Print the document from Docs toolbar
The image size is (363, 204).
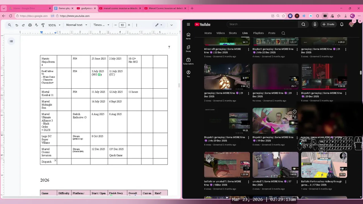(30, 25)
